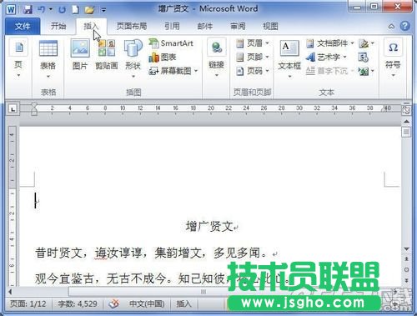Insert a SmartArt graphic
417x316 pixels.
coord(171,43)
